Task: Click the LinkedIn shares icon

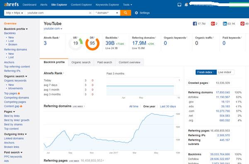Action: point(225,24)
